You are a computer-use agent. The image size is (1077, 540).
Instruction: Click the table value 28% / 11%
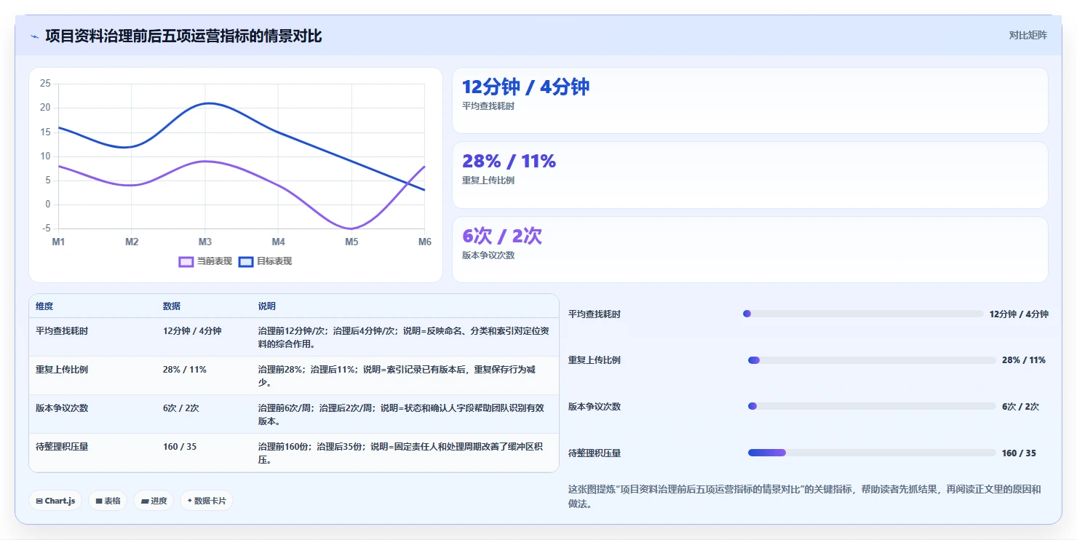(x=185, y=369)
